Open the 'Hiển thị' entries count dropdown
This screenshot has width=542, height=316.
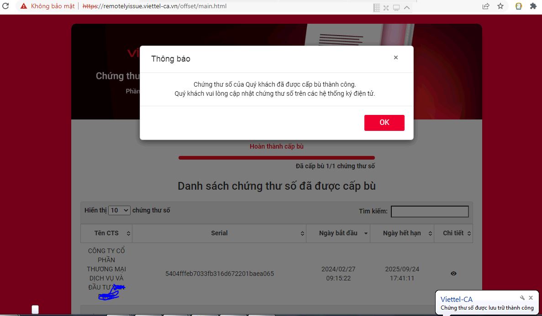point(120,211)
